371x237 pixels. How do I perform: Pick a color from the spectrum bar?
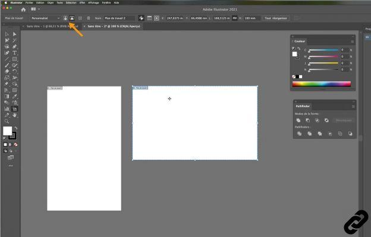(322, 84)
